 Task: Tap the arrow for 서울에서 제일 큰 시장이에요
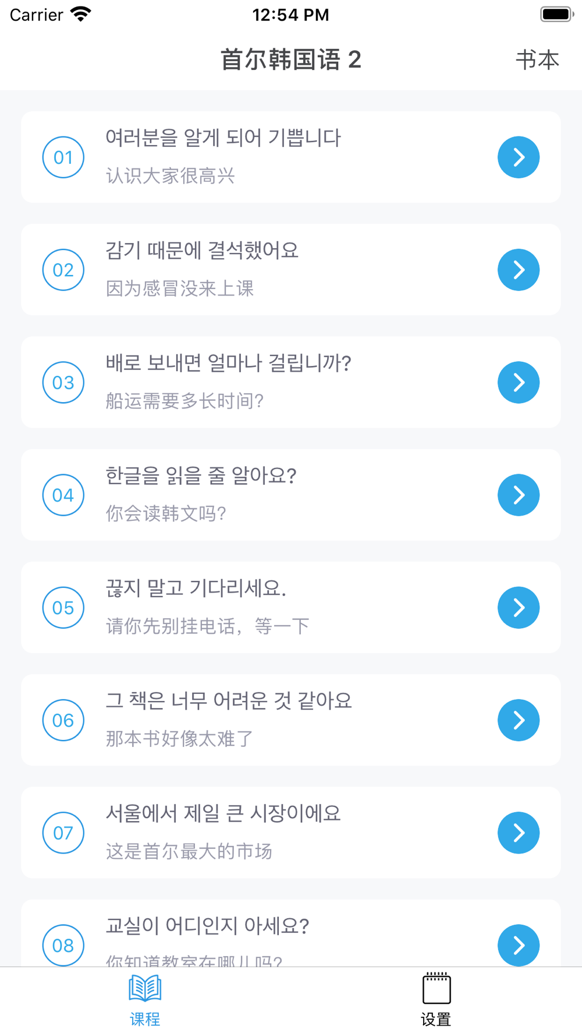519,833
